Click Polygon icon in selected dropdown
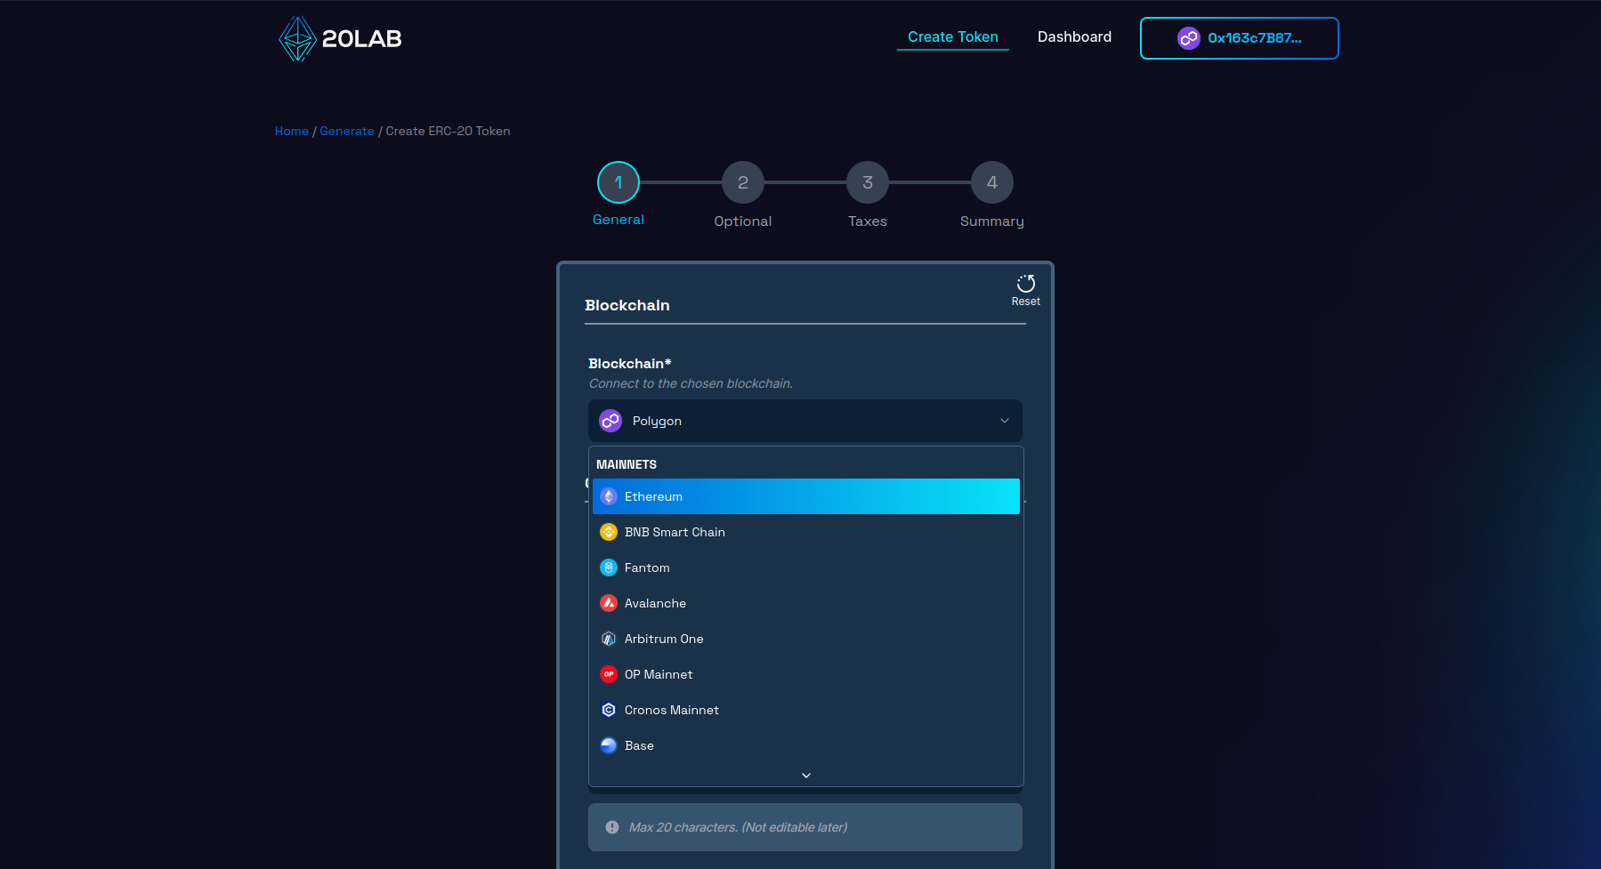1601x869 pixels. click(x=610, y=421)
